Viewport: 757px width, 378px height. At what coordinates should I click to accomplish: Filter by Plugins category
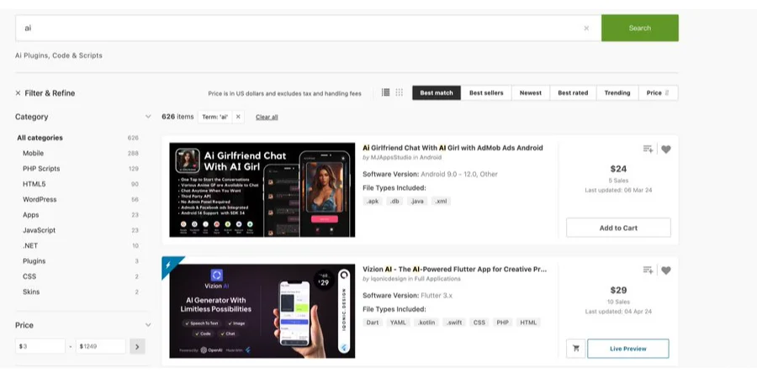point(34,261)
